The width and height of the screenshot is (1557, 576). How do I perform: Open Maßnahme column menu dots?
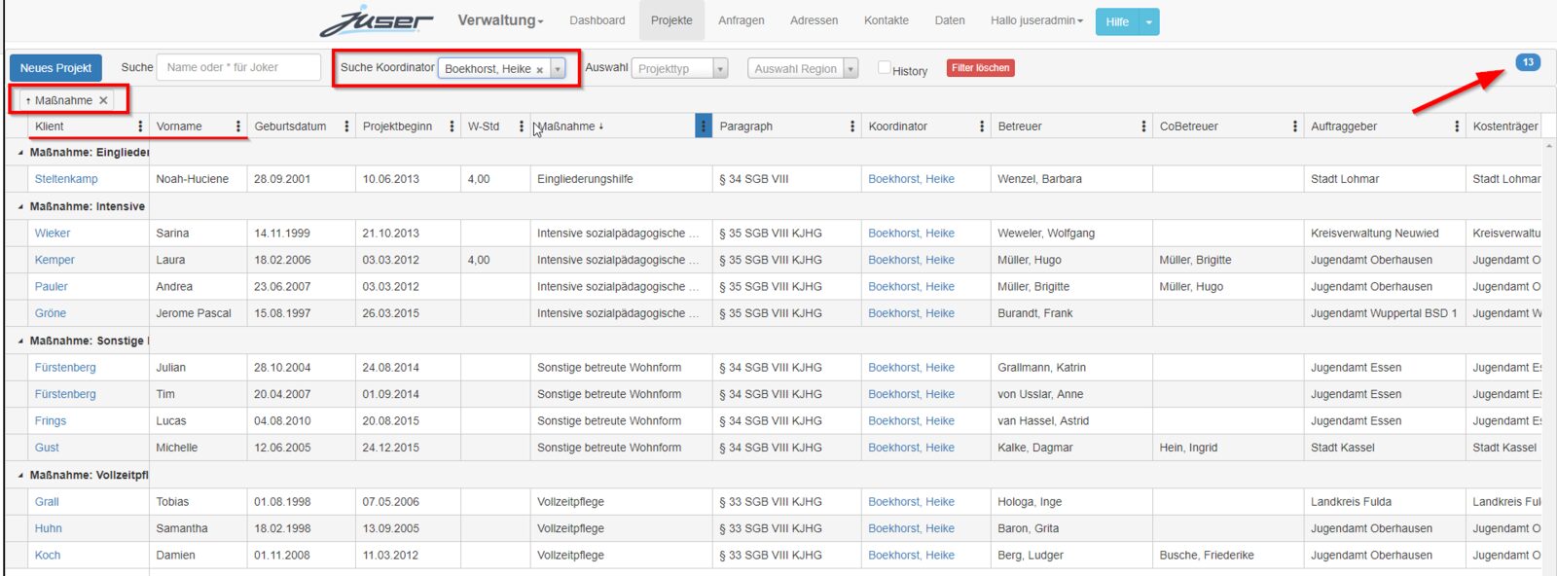tap(704, 126)
